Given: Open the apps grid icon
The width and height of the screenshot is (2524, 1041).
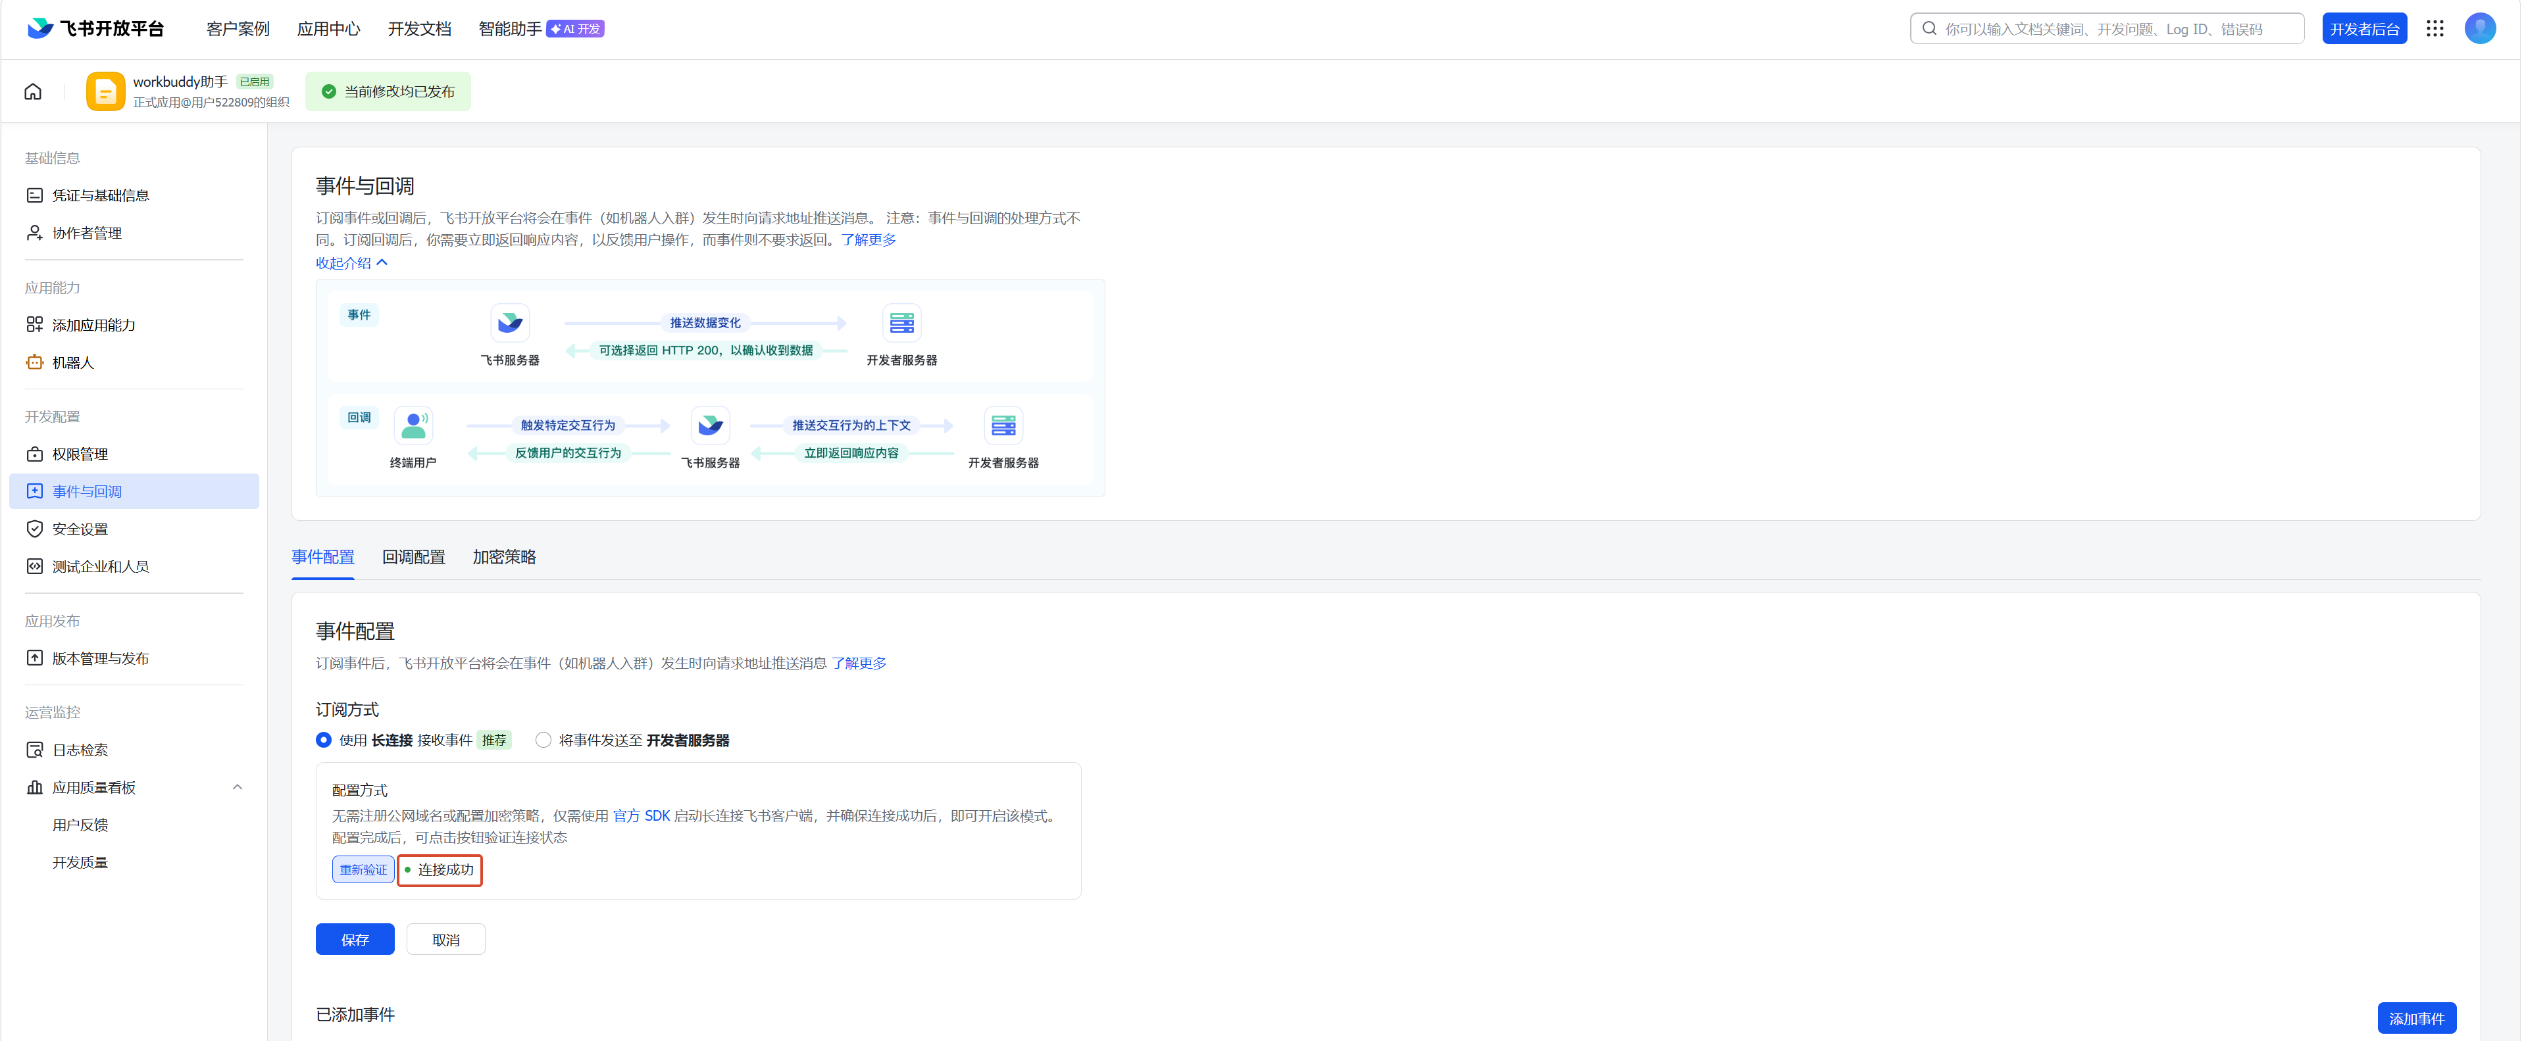Looking at the screenshot, I should [2434, 28].
